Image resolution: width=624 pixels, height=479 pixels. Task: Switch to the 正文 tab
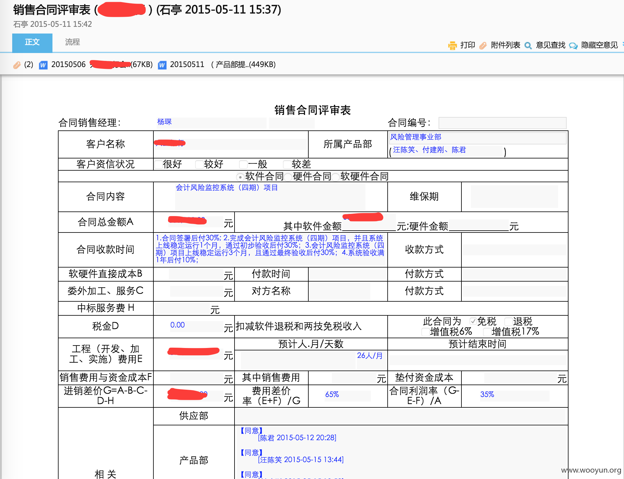[32, 43]
